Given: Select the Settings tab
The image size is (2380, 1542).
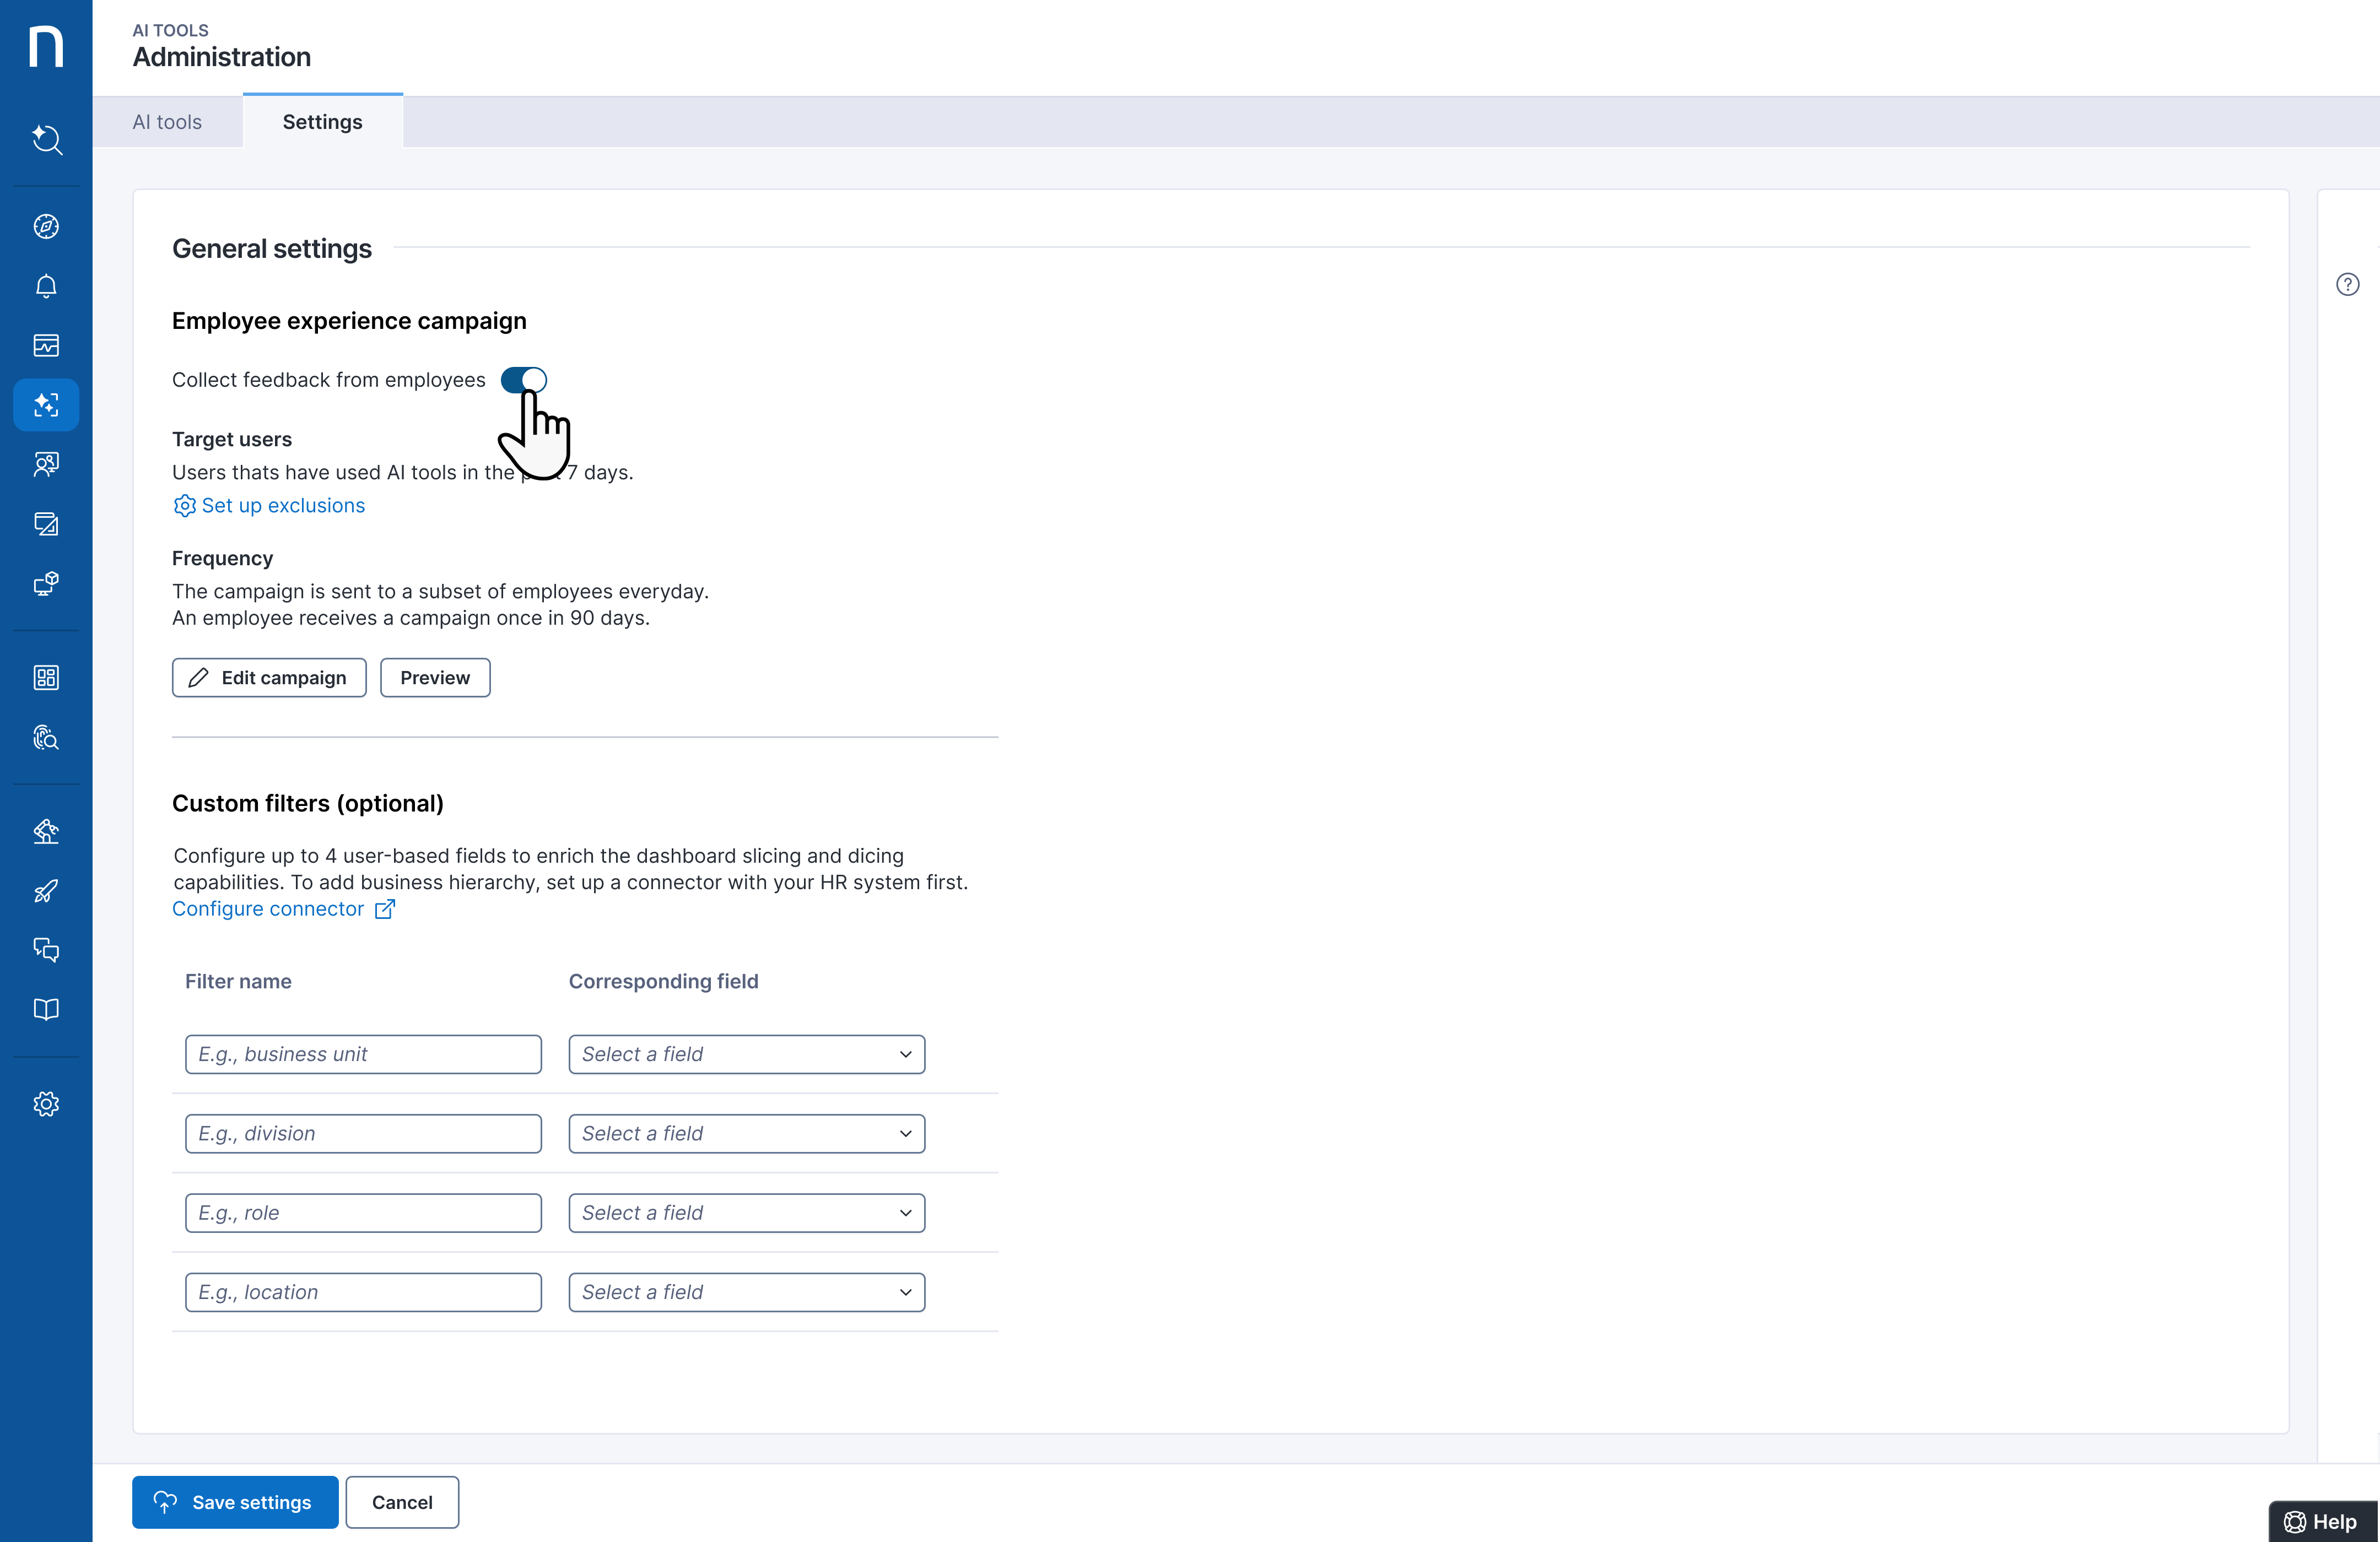Looking at the screenshot, I should coord(322,122).
